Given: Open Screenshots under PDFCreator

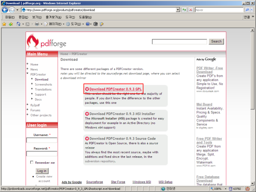Looking at the screenshot, I should pos(44,84).
